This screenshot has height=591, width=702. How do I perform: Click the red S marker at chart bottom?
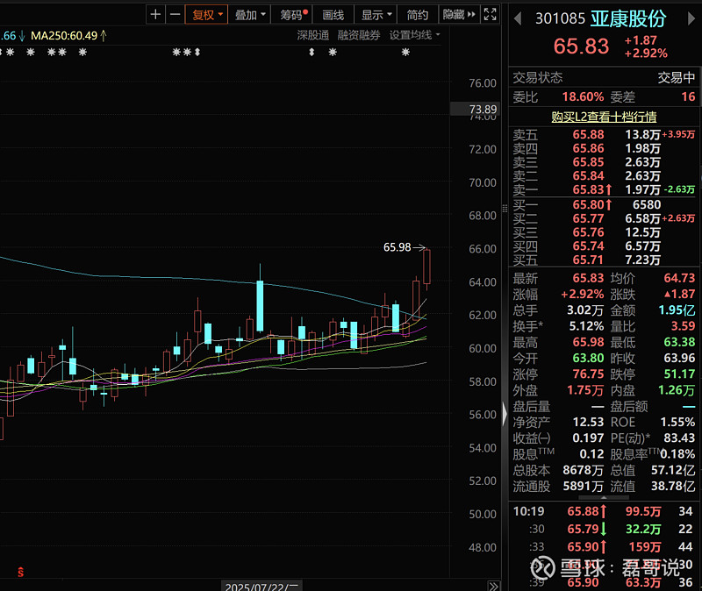(20, 572)
